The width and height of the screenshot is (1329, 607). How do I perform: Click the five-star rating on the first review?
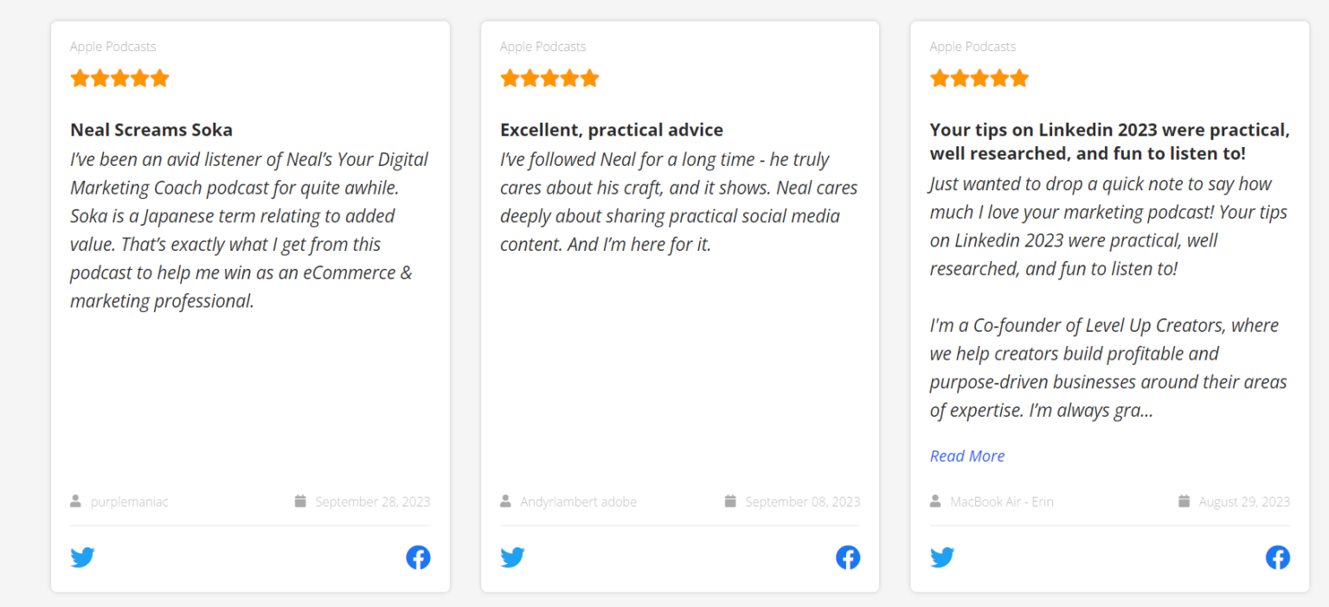(x=120, y=78)
